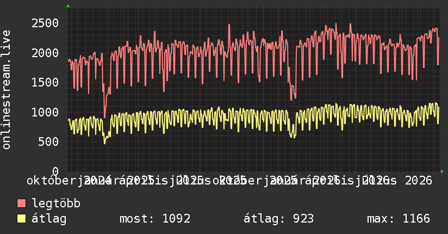448x234 pixels.
Task: Click the 2500 y-axis label
Action: click(45, 23)
